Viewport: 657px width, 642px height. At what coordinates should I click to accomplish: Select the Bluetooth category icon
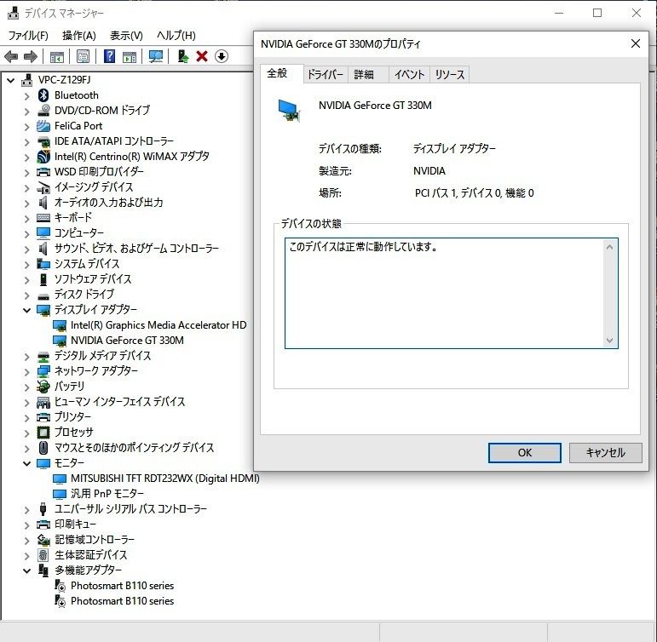click(x=43, y=95)
